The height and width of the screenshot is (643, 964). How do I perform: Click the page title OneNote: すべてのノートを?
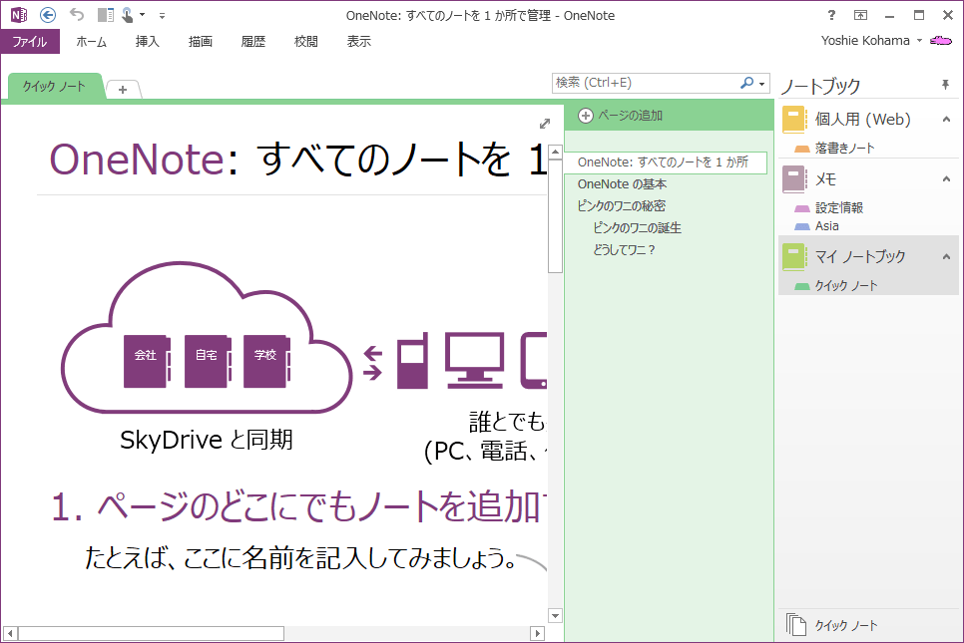coord(297,160)
